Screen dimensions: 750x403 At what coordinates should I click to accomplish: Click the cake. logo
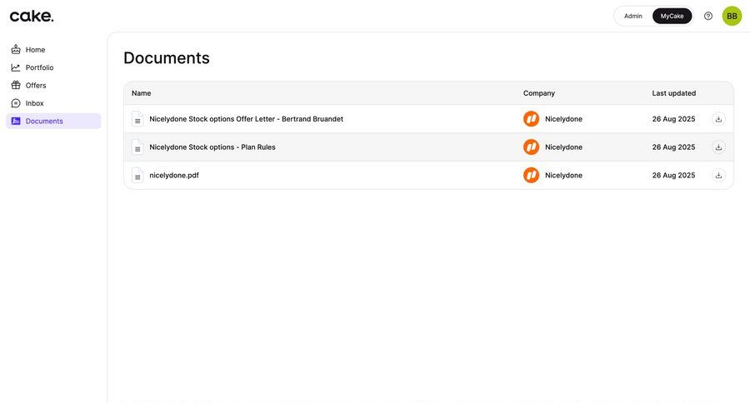[32, 16]
